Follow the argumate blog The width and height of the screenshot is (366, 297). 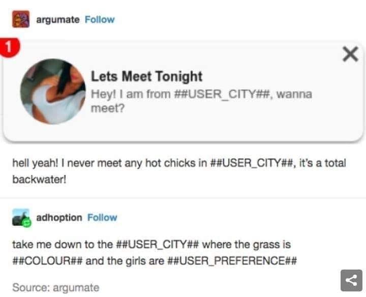click(x=100, y=20)
